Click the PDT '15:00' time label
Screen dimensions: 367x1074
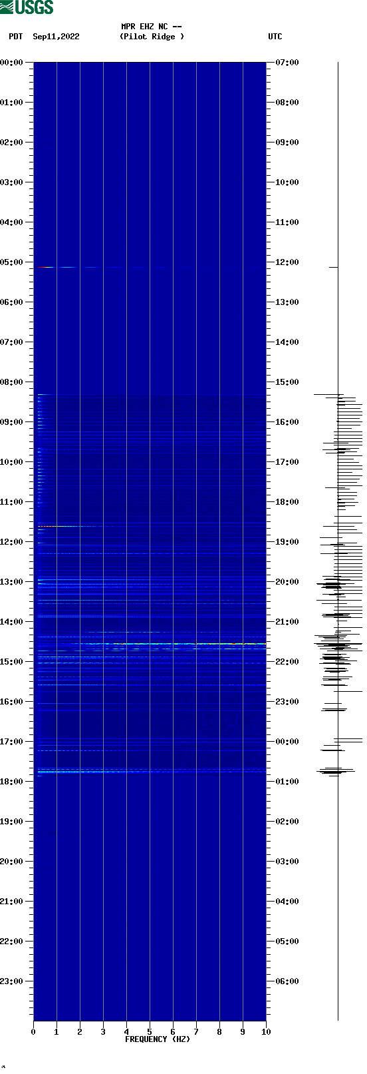pyautogui.click(x=11, y=662)
